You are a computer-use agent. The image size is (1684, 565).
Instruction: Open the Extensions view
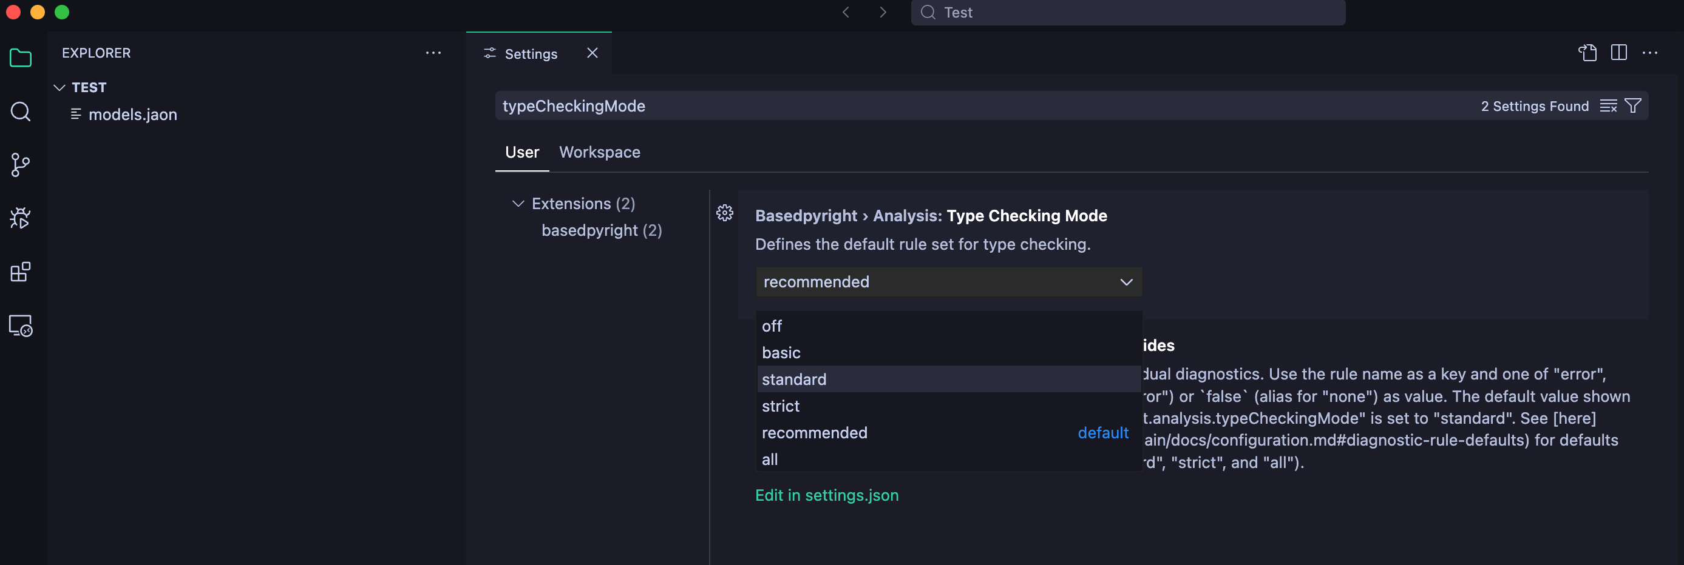[20, 272]
